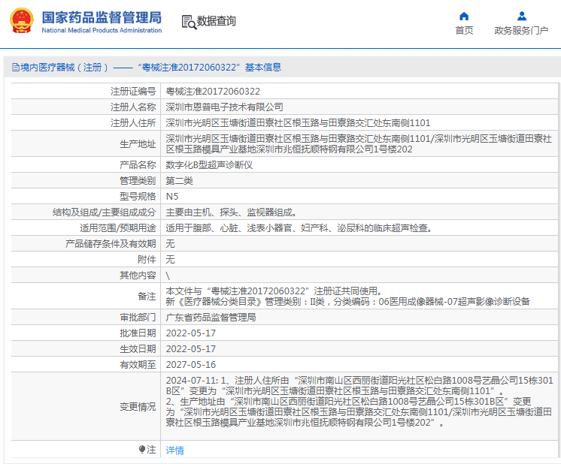Click the 型号规格 label

(138, 197)
